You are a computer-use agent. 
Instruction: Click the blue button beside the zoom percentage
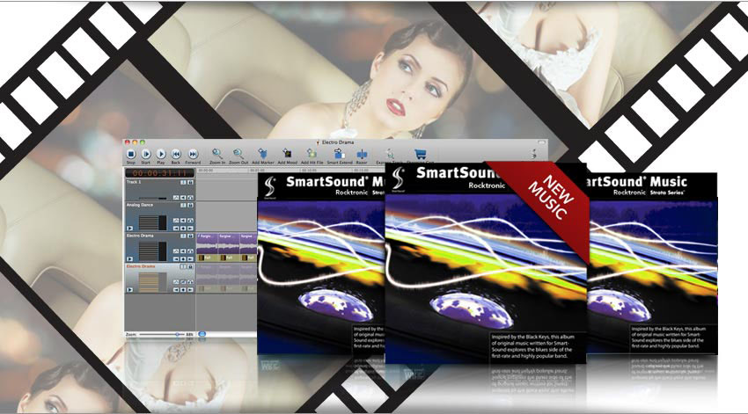coord(202,334)
